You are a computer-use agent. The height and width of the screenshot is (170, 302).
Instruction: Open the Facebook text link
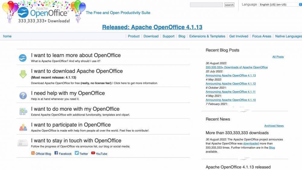[65, 154]
